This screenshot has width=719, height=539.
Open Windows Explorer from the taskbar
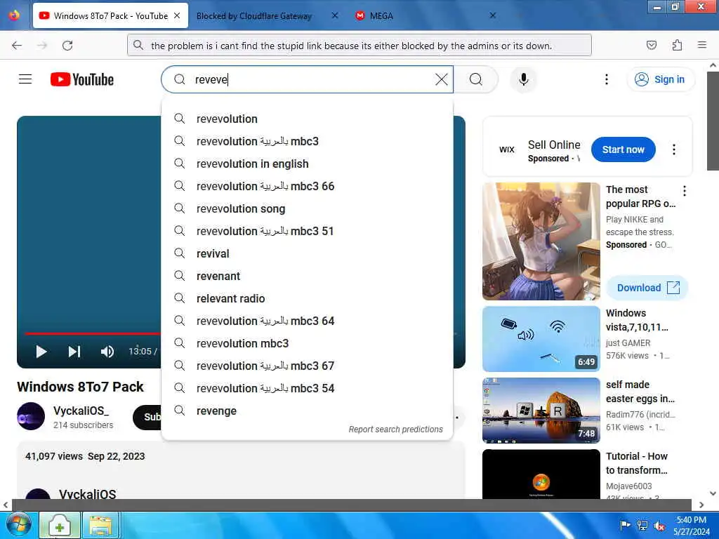click(x=100, y=525)
